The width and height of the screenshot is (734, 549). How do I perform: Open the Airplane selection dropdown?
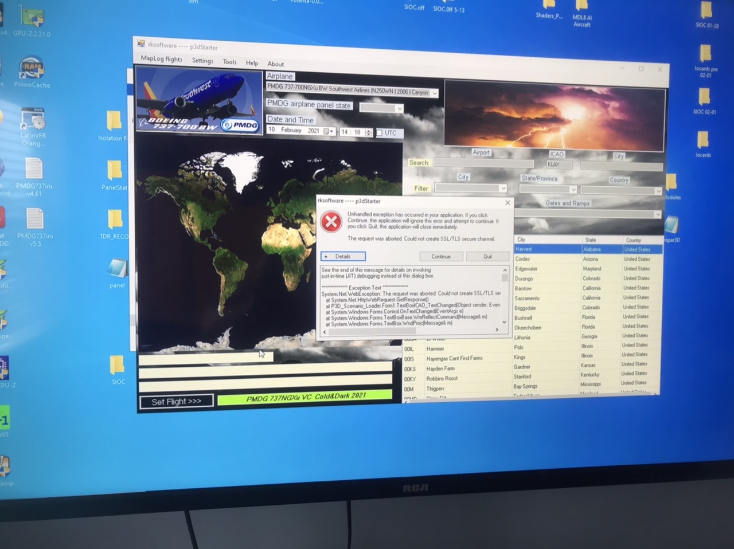click(435, 93)
